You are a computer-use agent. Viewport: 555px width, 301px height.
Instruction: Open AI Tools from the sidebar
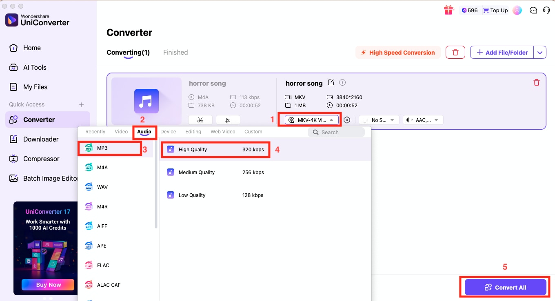click(x=35, y=67)
